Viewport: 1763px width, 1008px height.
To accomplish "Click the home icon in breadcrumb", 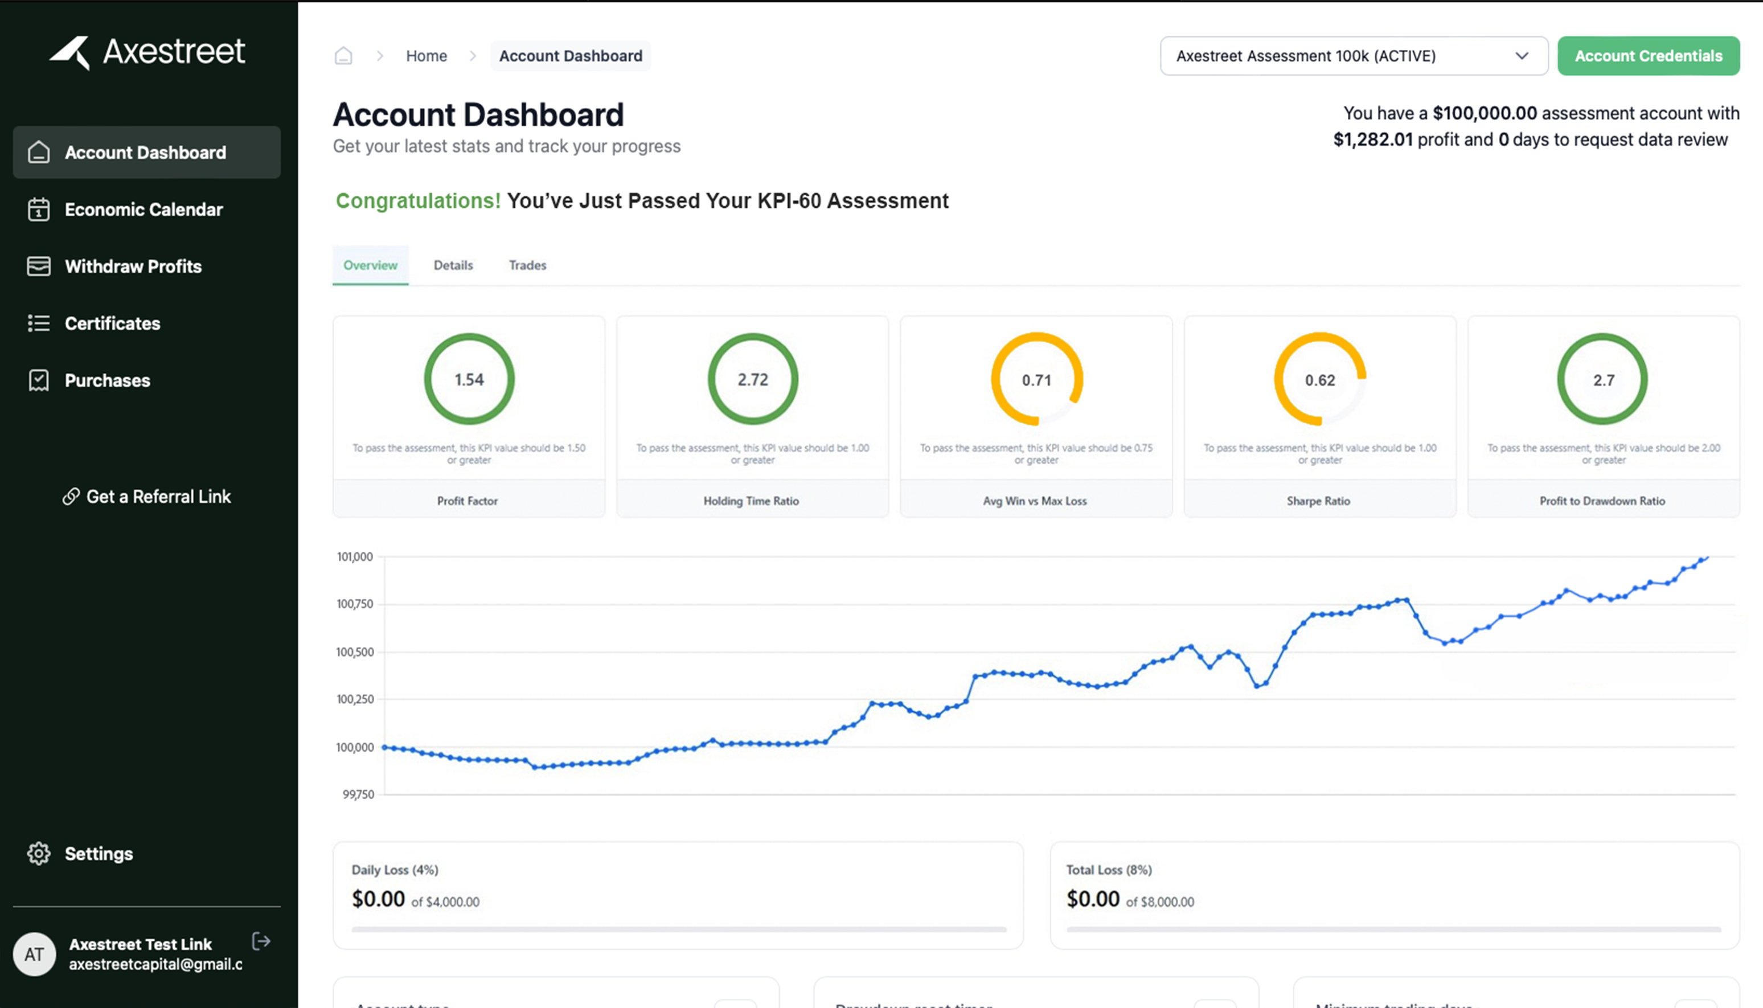I will click(343, 55).
